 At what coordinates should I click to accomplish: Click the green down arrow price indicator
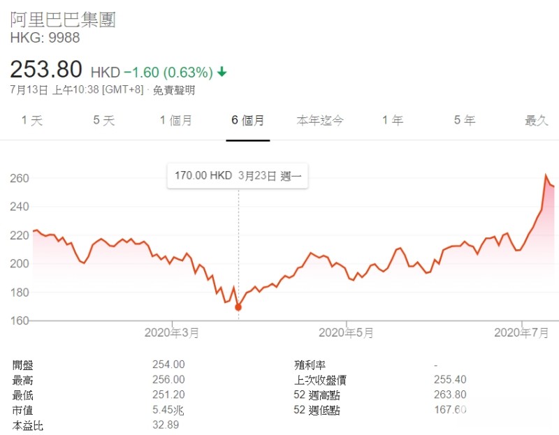(222, 72)
